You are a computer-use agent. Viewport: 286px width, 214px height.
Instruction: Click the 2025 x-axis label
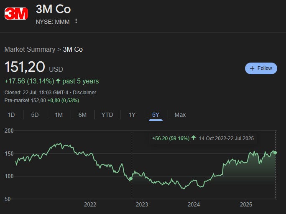point(246,204)
